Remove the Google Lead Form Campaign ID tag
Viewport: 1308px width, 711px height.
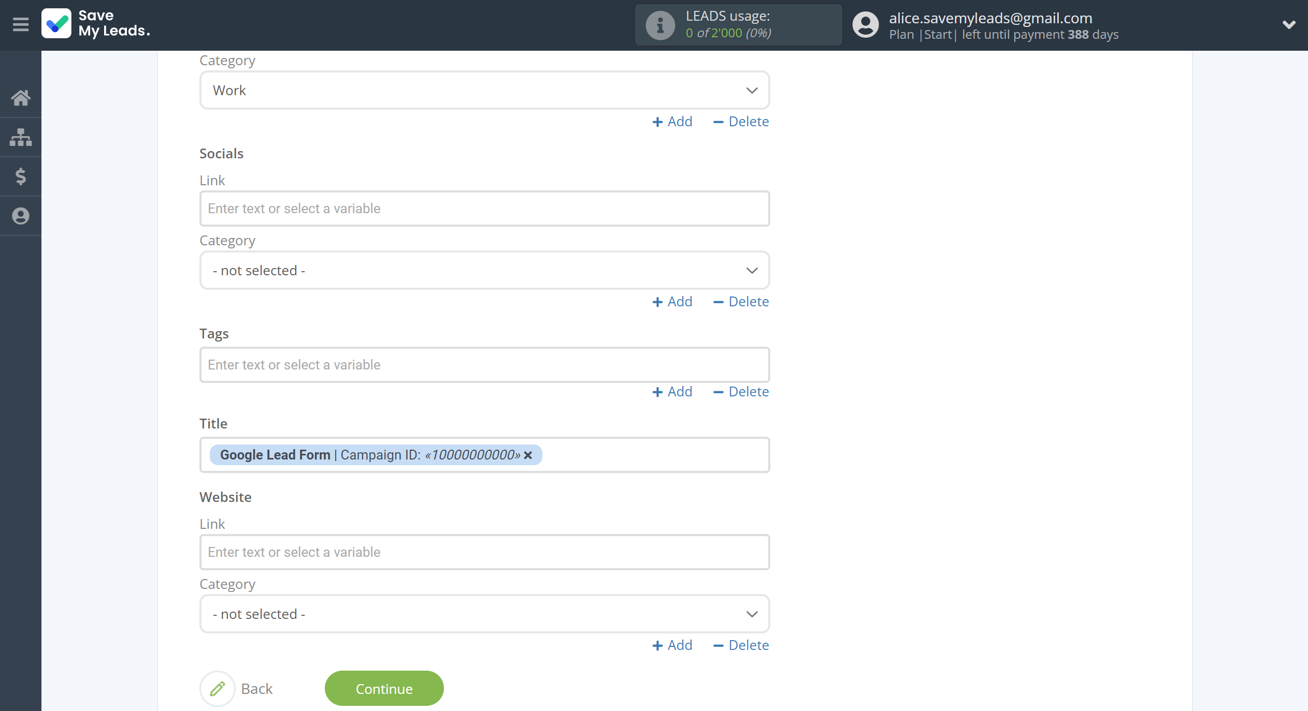528,455
